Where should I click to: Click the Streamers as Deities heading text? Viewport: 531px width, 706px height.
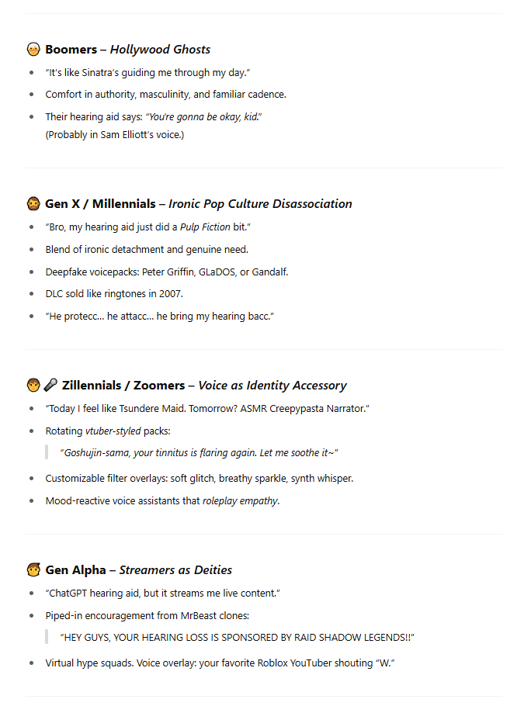pyautogui.click(x=175, y=570)
